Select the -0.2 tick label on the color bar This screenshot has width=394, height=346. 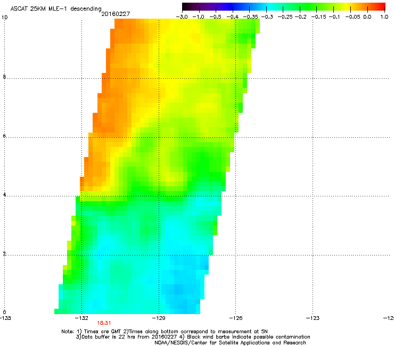tap(300, 17)
